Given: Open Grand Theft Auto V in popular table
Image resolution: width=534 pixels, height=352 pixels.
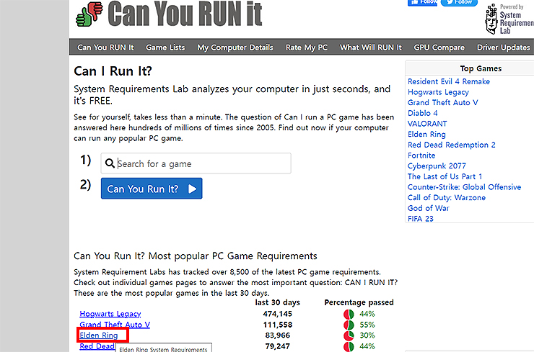Looking at the screenshot, I should click(115, 325).
